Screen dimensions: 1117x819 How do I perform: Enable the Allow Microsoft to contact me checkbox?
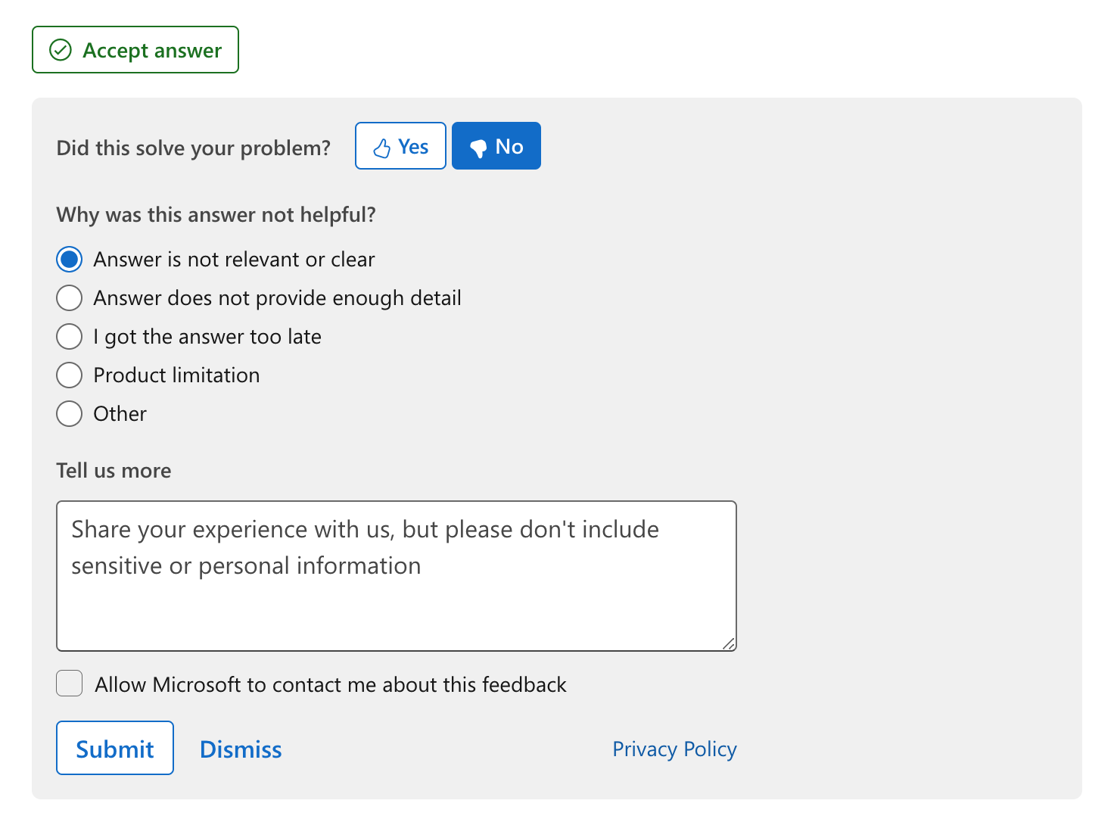(x=70, y=684)
